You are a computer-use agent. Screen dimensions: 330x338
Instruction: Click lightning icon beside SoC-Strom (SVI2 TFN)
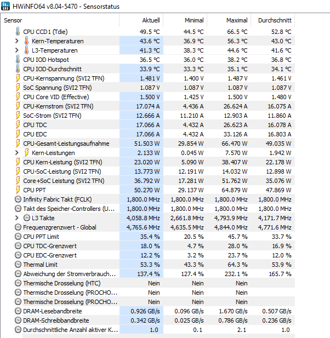pyautogui.click(x=18, y=116)
